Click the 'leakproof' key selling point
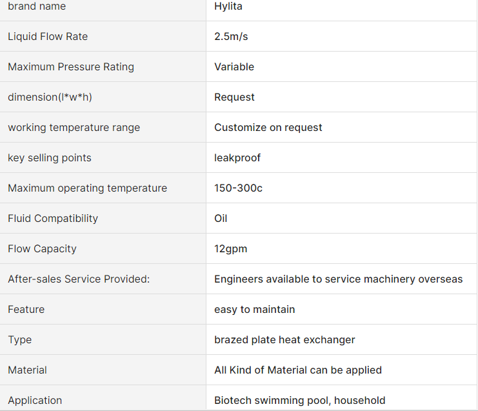The height and width of the screenshot is (411, 478). click(237, 158)
